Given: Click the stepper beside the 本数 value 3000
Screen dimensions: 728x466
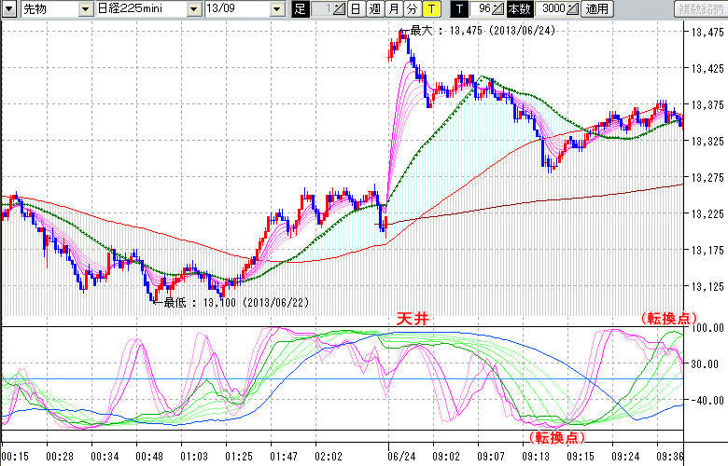Looking at the screenshot, I should point(573,9).
